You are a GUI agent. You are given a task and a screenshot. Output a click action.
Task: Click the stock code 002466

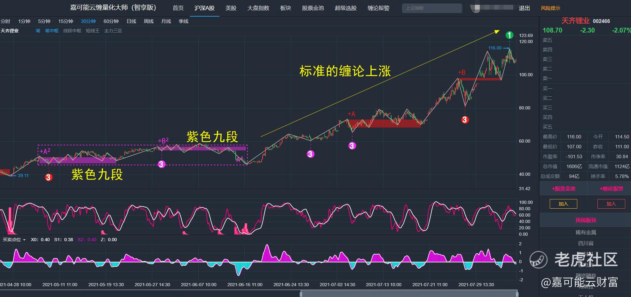[x=602, y=21]
